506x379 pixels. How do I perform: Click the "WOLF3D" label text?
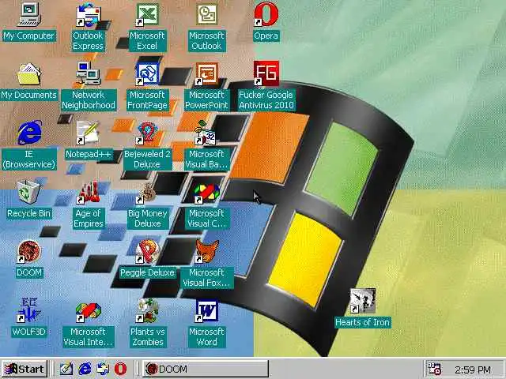pos(29,332)
